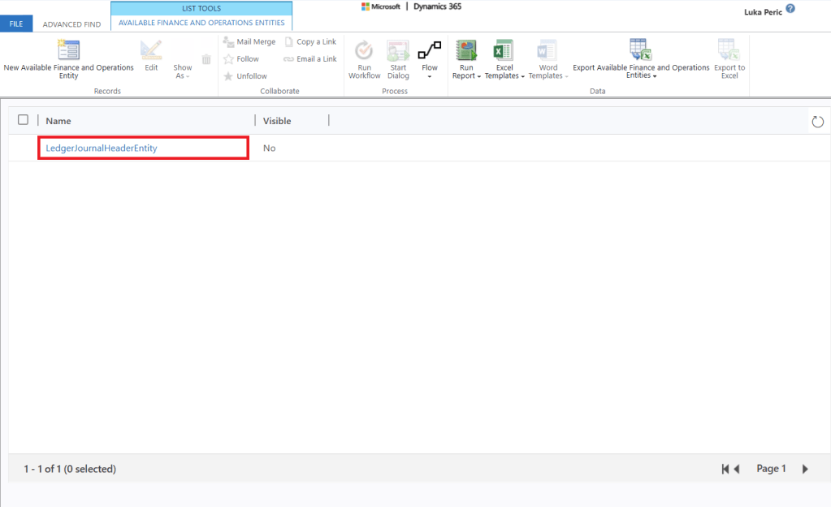Open the Excel Templates dropdown
This screenshot has width=831, height=507.
[x=504, y=71]
